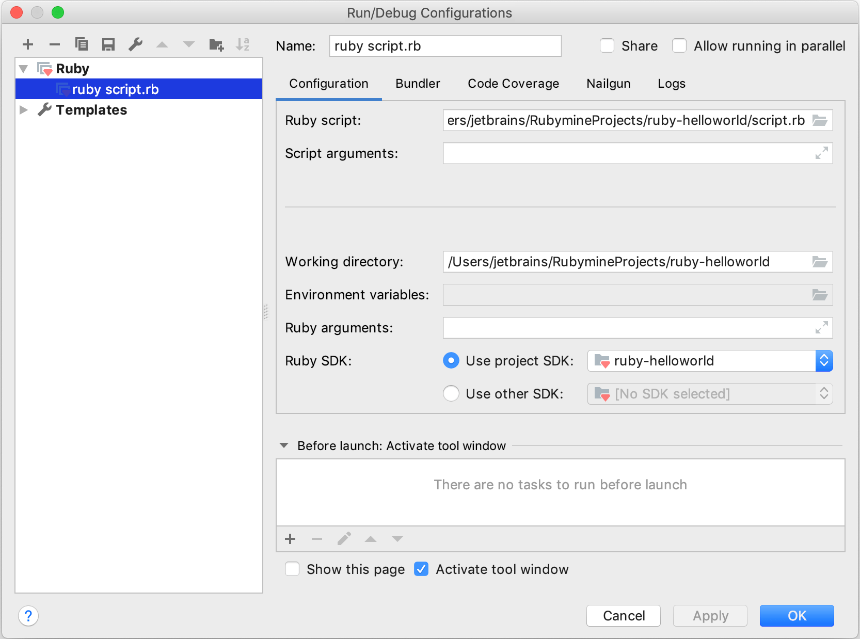The width and height of the screenshot is (860, 639).
Task: Enable Allow running in parallel
Action: 679,45
